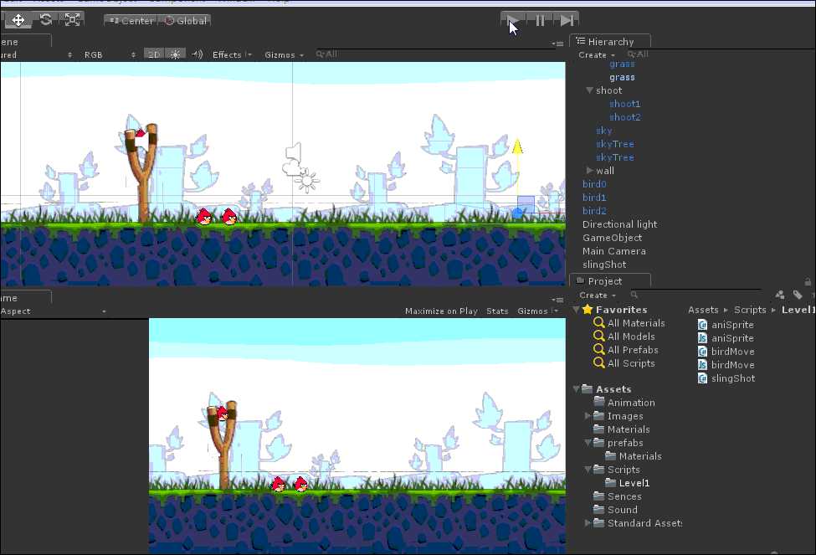Switch to the Project tab

(x=610, y=281)
